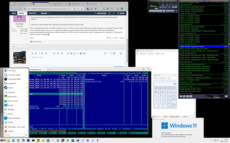Open the smilies picker in reply editor
The width and height of the screenshot is (230, 143).
(74, 53)
